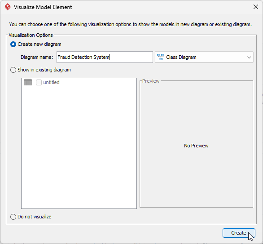Tick the untitled diagram checkbox

39,82
